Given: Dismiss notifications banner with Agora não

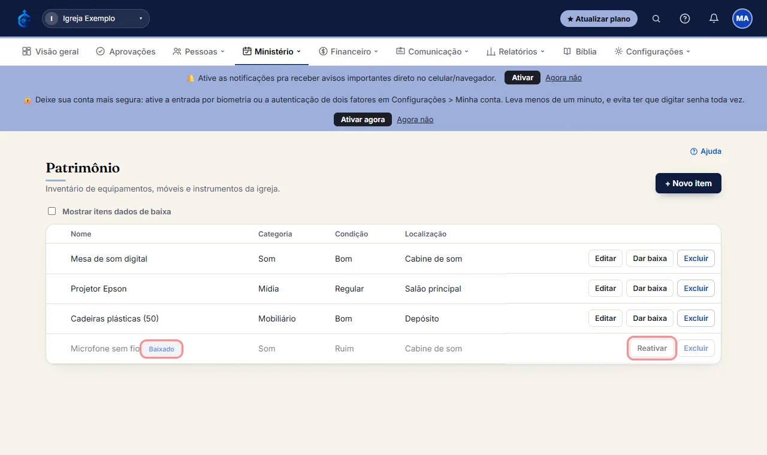Looking at the screenshot, I should pyautogui.click(x=563, y=78).
